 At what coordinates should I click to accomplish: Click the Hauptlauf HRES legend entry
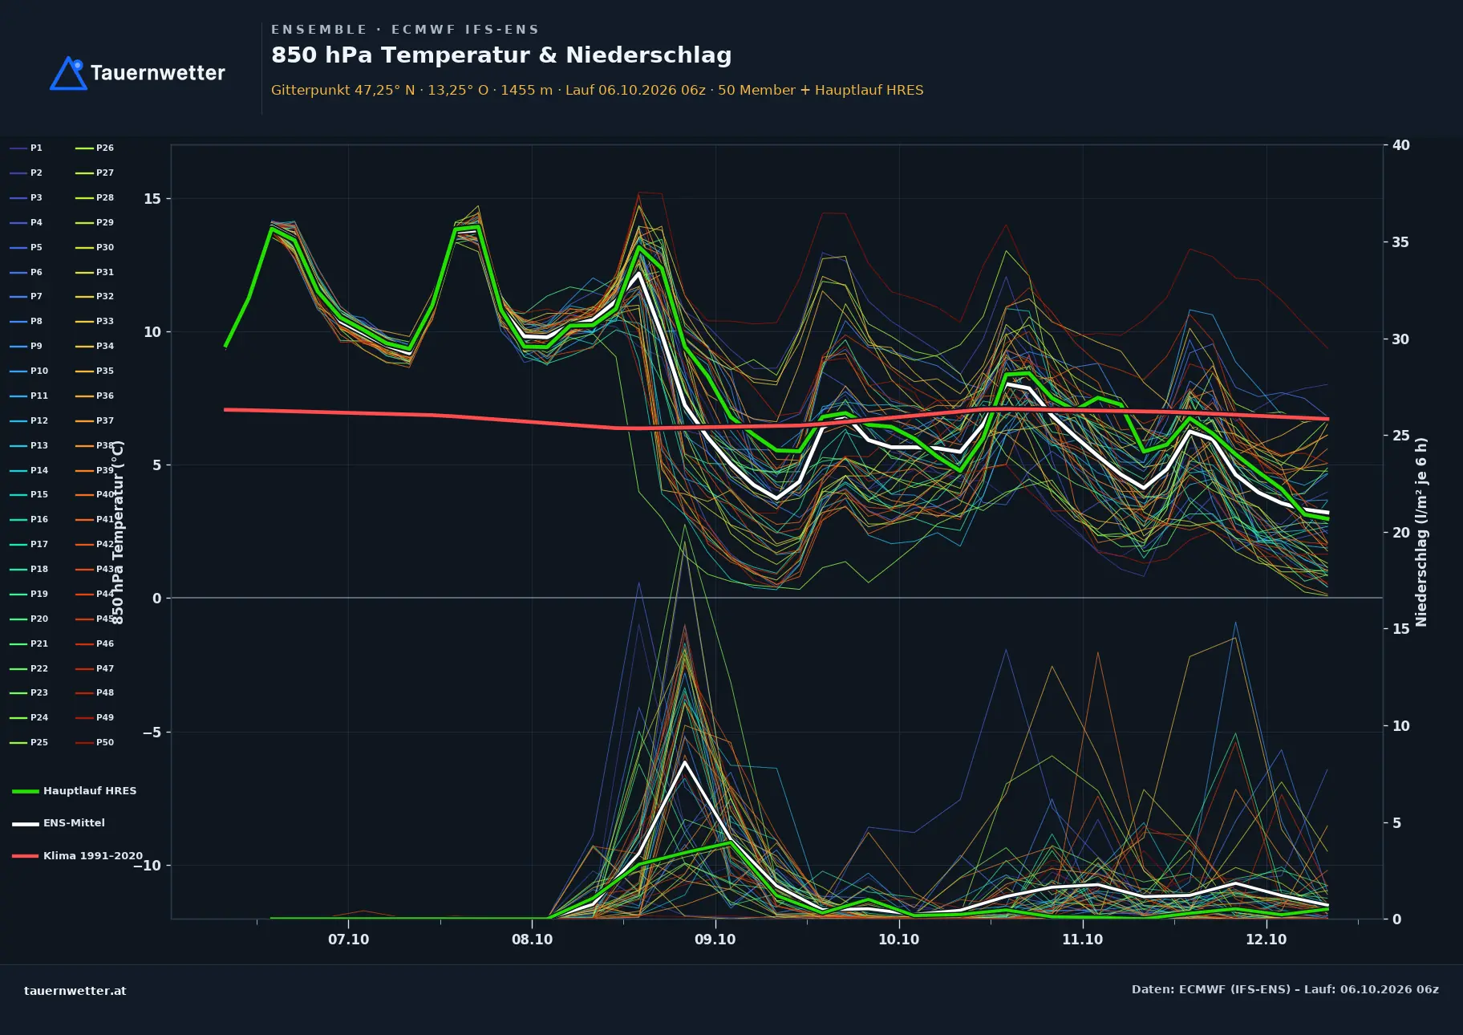coord(75,791)
